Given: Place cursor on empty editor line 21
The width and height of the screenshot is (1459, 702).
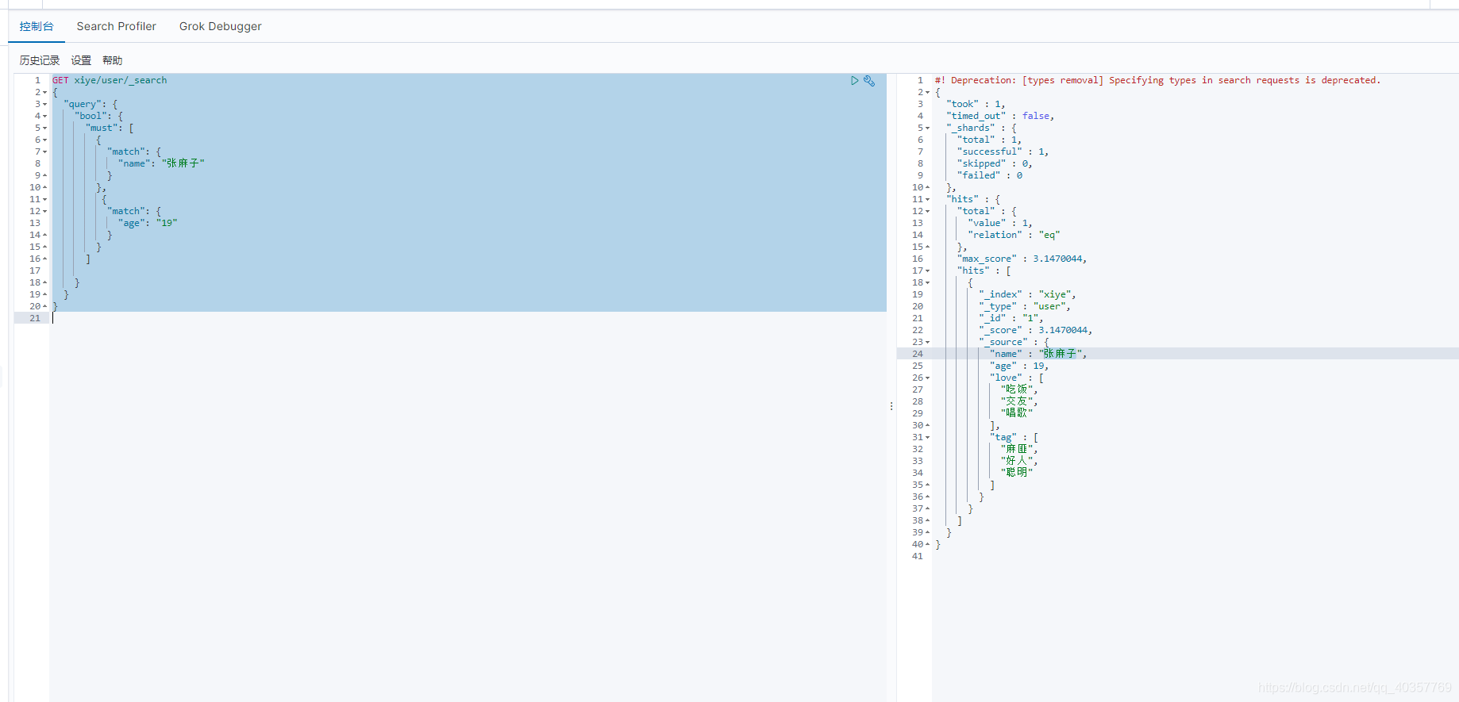Looking at the screenshot, I should (468, 318).
